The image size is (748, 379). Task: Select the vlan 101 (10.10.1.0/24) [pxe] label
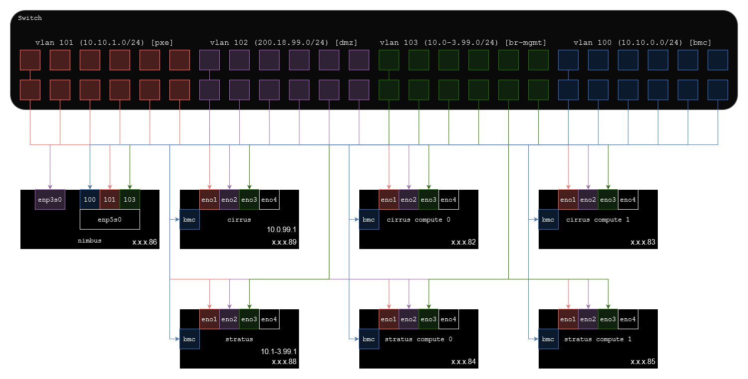(x=104, y=43)
